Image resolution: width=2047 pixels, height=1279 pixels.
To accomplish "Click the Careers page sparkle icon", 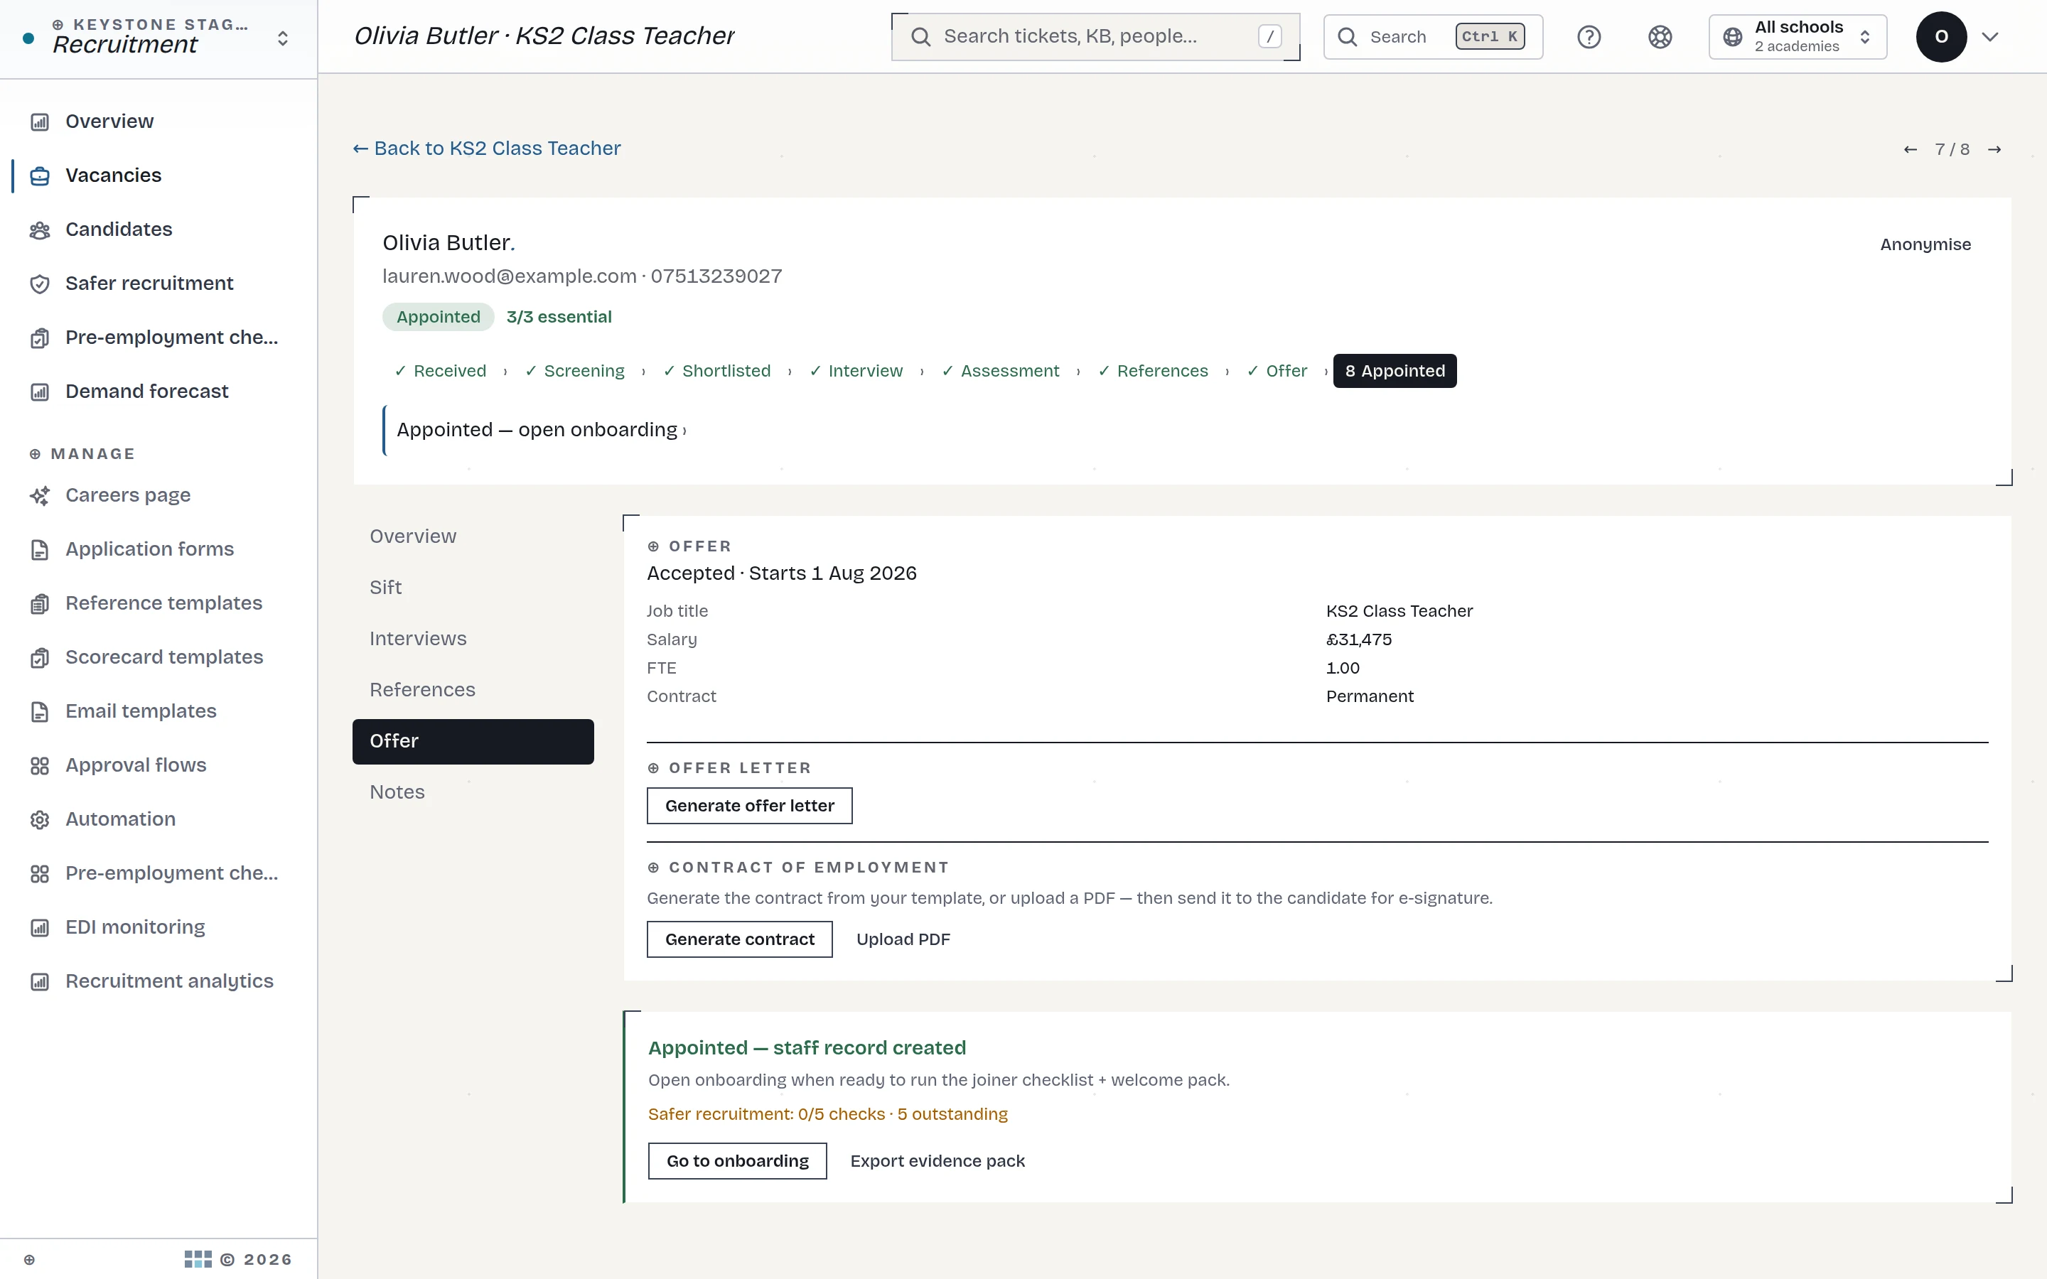I will tap(40, 496).
